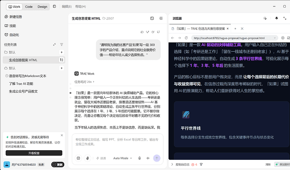Open the 生成公众号产品推文 task
The width and height of the screenshot is (290, 170).
[x=23, y=91]
